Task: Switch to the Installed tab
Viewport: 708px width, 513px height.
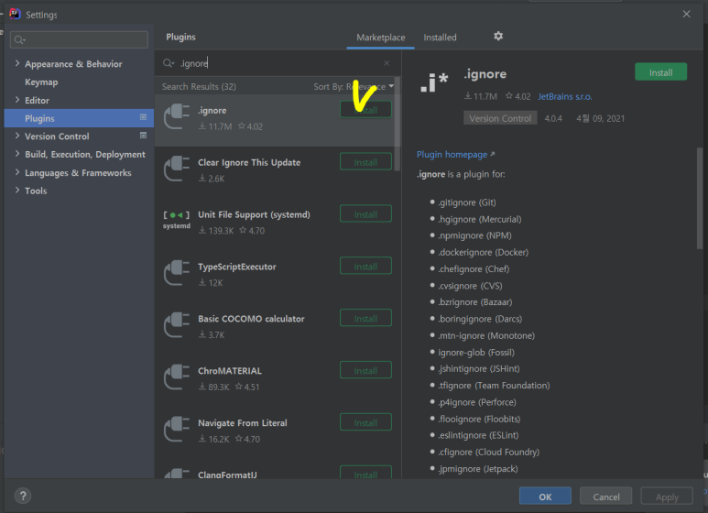Action: tap(440, 38)
